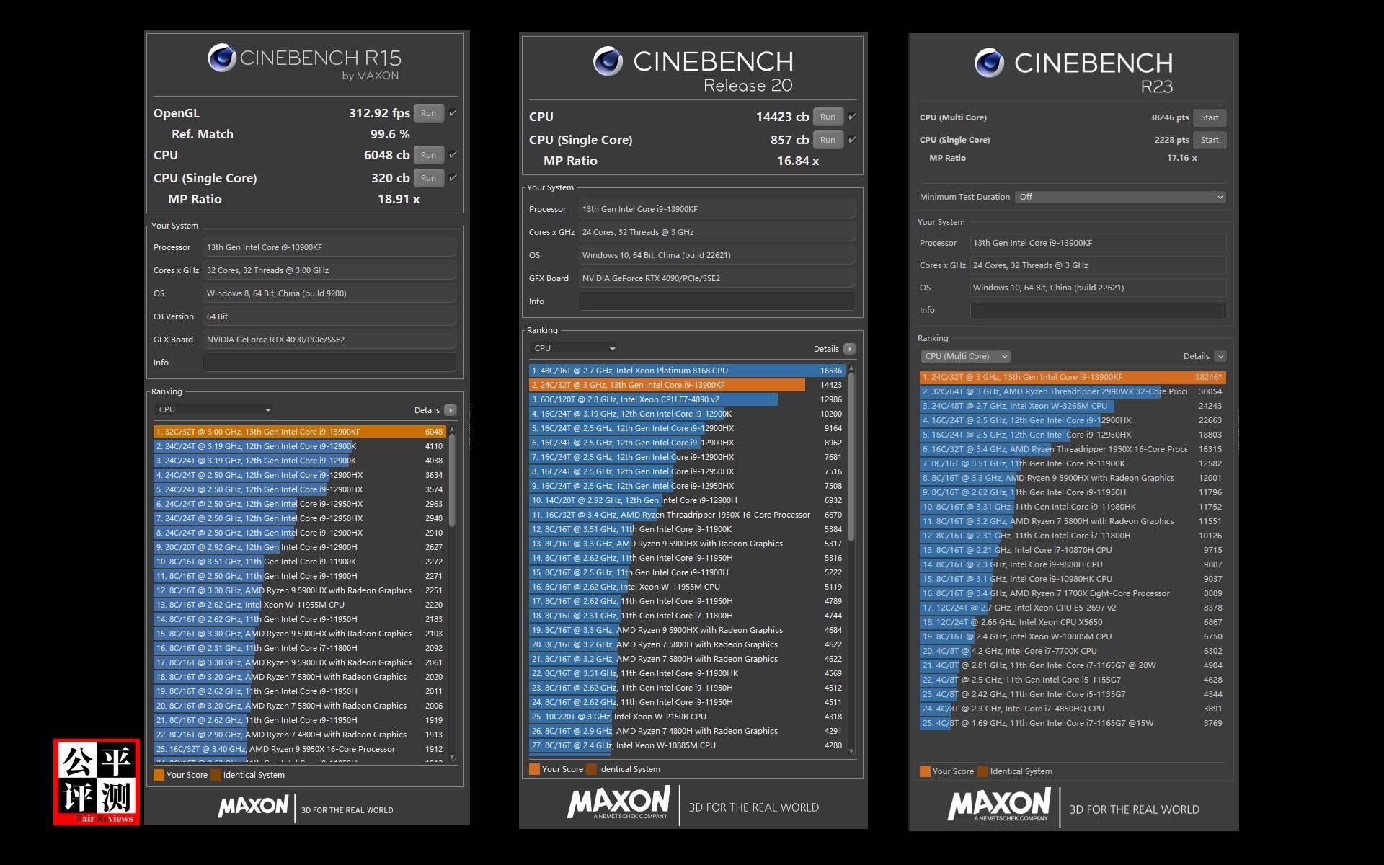Click the R20 Info input field

[x=717, y=301]
